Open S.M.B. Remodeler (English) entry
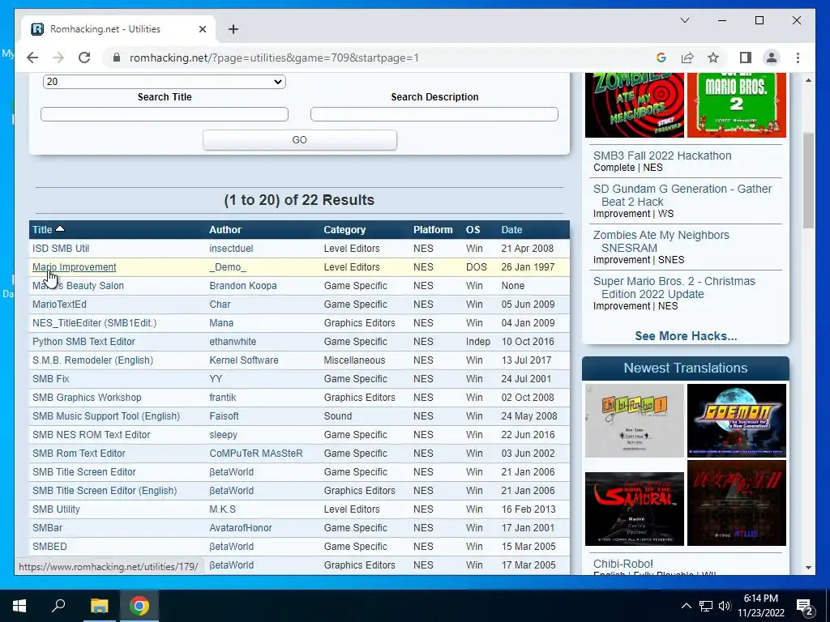Screen dimensions: 830x622 click(92, 360)
